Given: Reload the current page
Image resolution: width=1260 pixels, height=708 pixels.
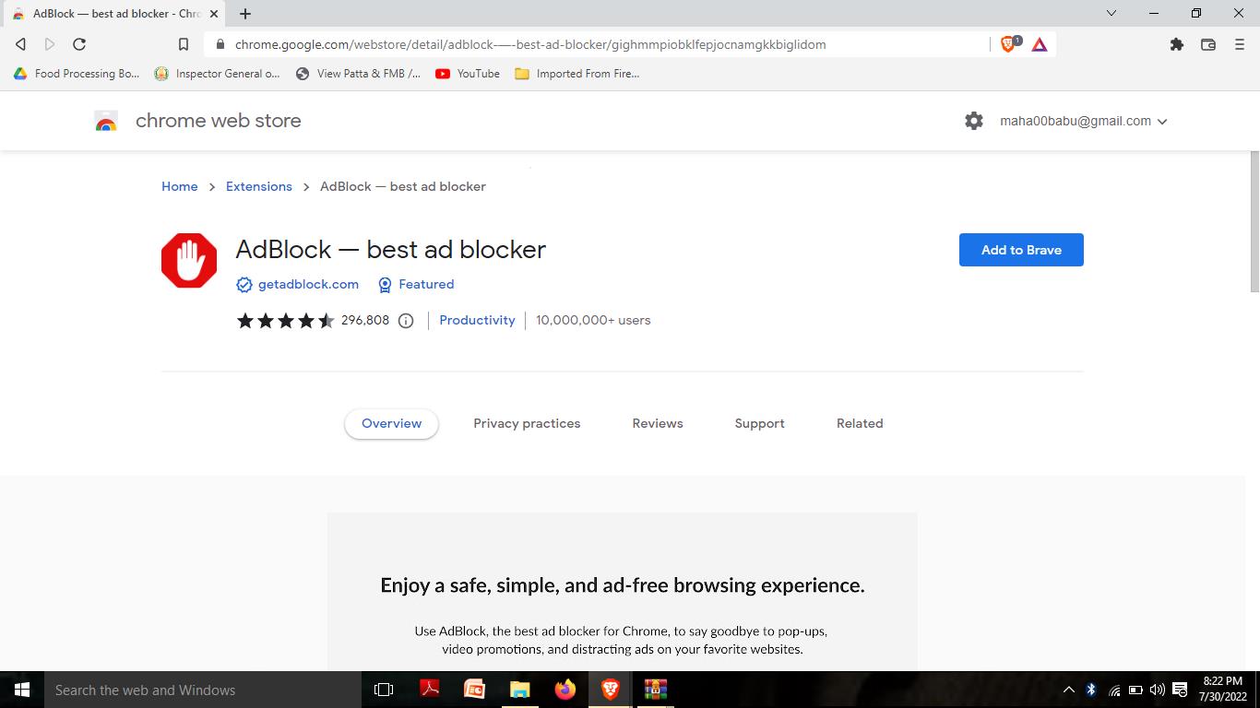Looking at the screenshot, I should point(79,44).
